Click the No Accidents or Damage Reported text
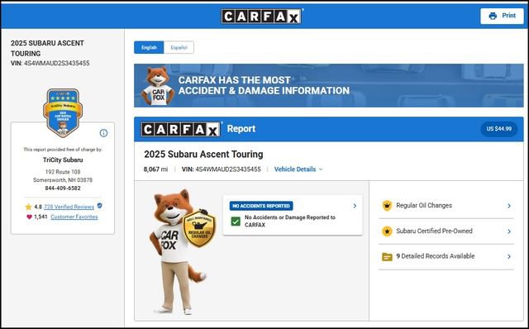Image resolution: width=529 pixels, height=329 pixels. click(290, 221)
